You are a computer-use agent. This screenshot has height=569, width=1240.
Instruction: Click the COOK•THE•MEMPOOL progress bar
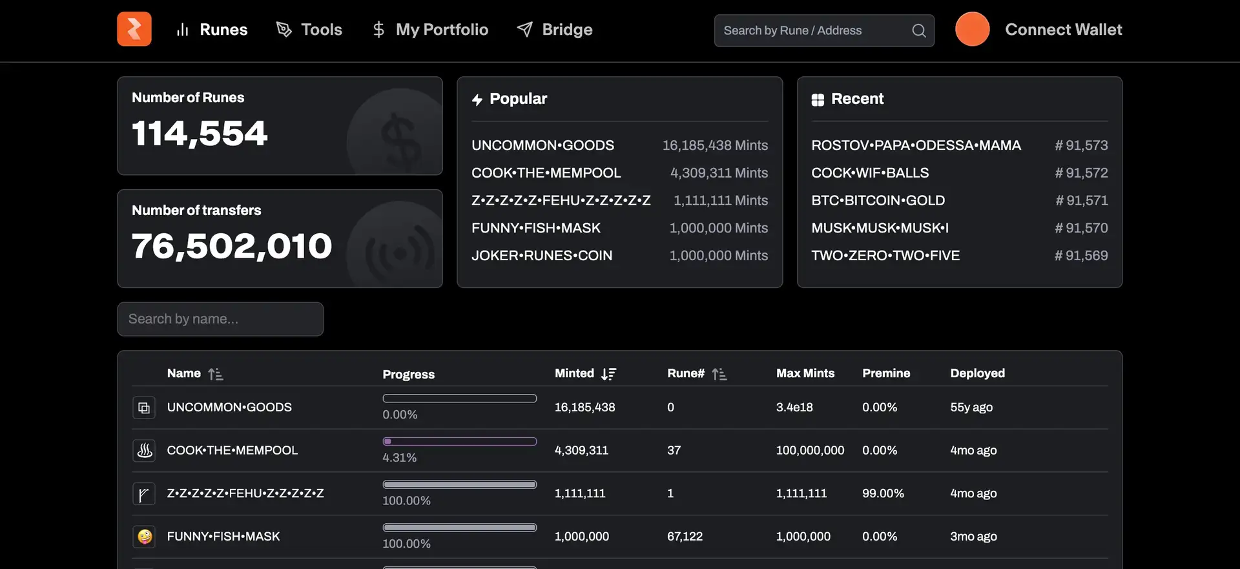pyautogui.click(x=459, y=442)
